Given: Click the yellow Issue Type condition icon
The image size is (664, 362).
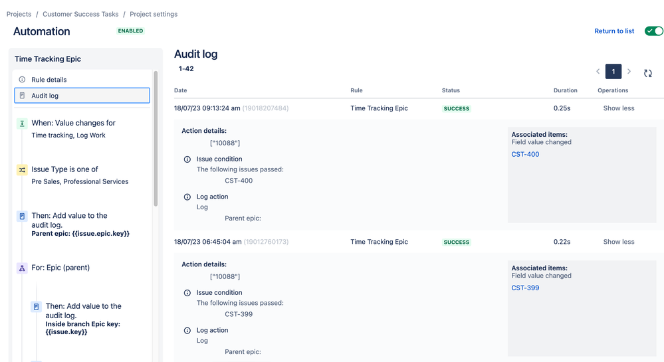Looking at the screenshot, I should 22,170.
